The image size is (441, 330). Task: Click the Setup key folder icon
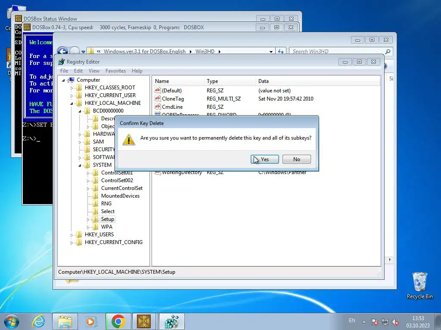pos(96,219)
